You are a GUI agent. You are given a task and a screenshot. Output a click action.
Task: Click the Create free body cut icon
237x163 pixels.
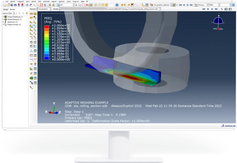pyautogui.click(x=31, y=73)
